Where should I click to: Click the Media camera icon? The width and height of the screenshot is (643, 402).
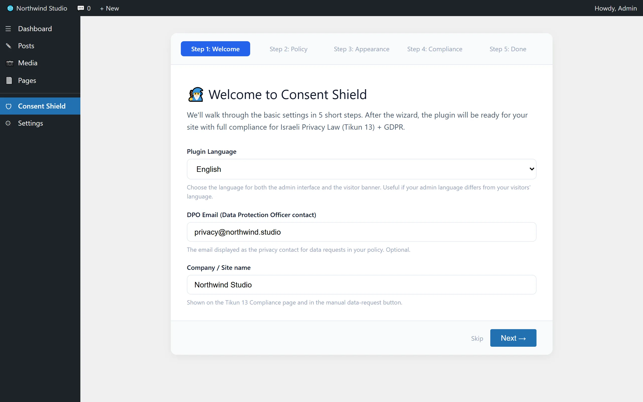point(10,63)
